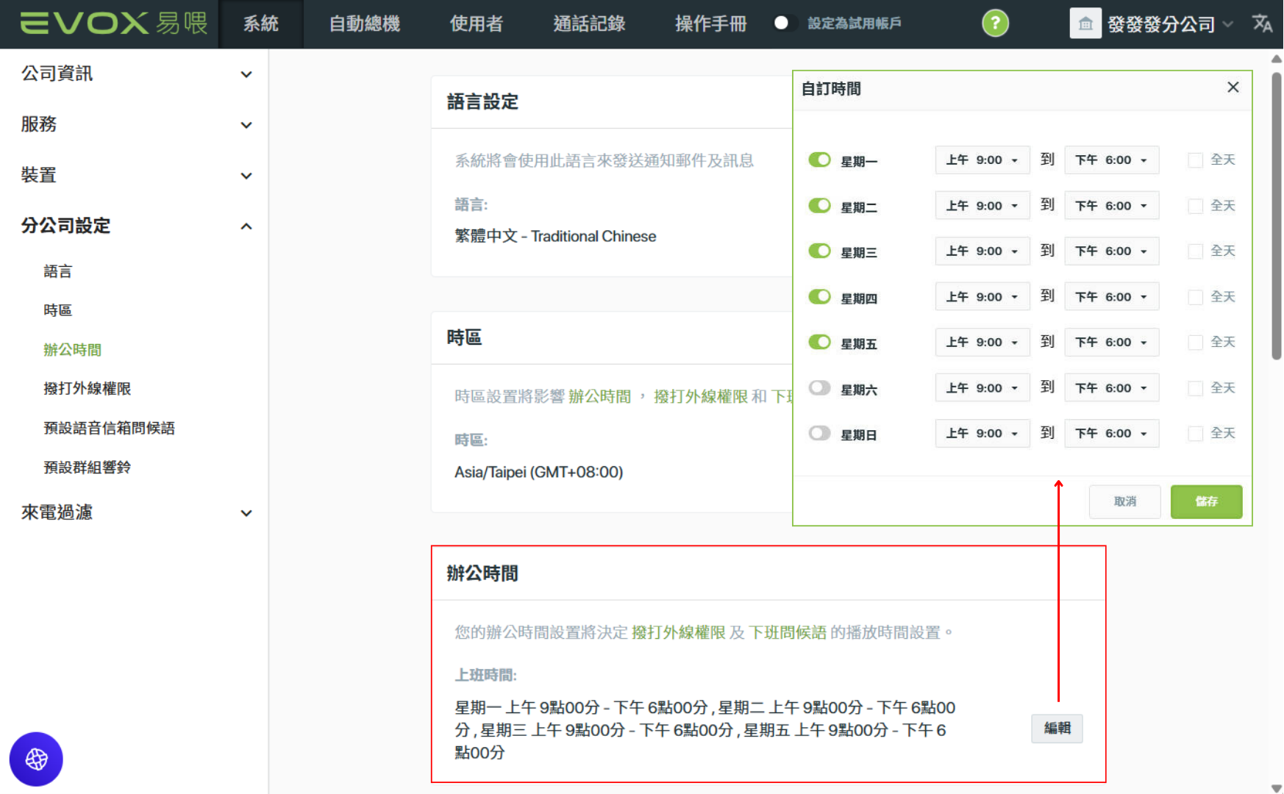This screenshot has width=1284, height=794.
Task: Open 星期日 start time dropdown
Action: pos(982,433)
